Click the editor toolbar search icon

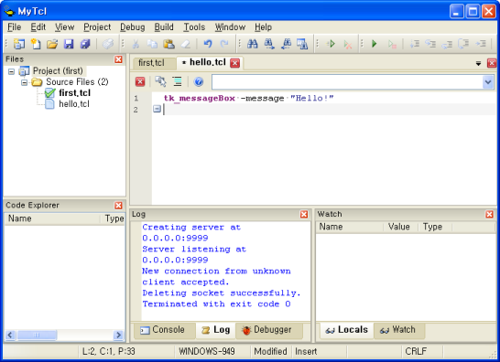point(160,81)
